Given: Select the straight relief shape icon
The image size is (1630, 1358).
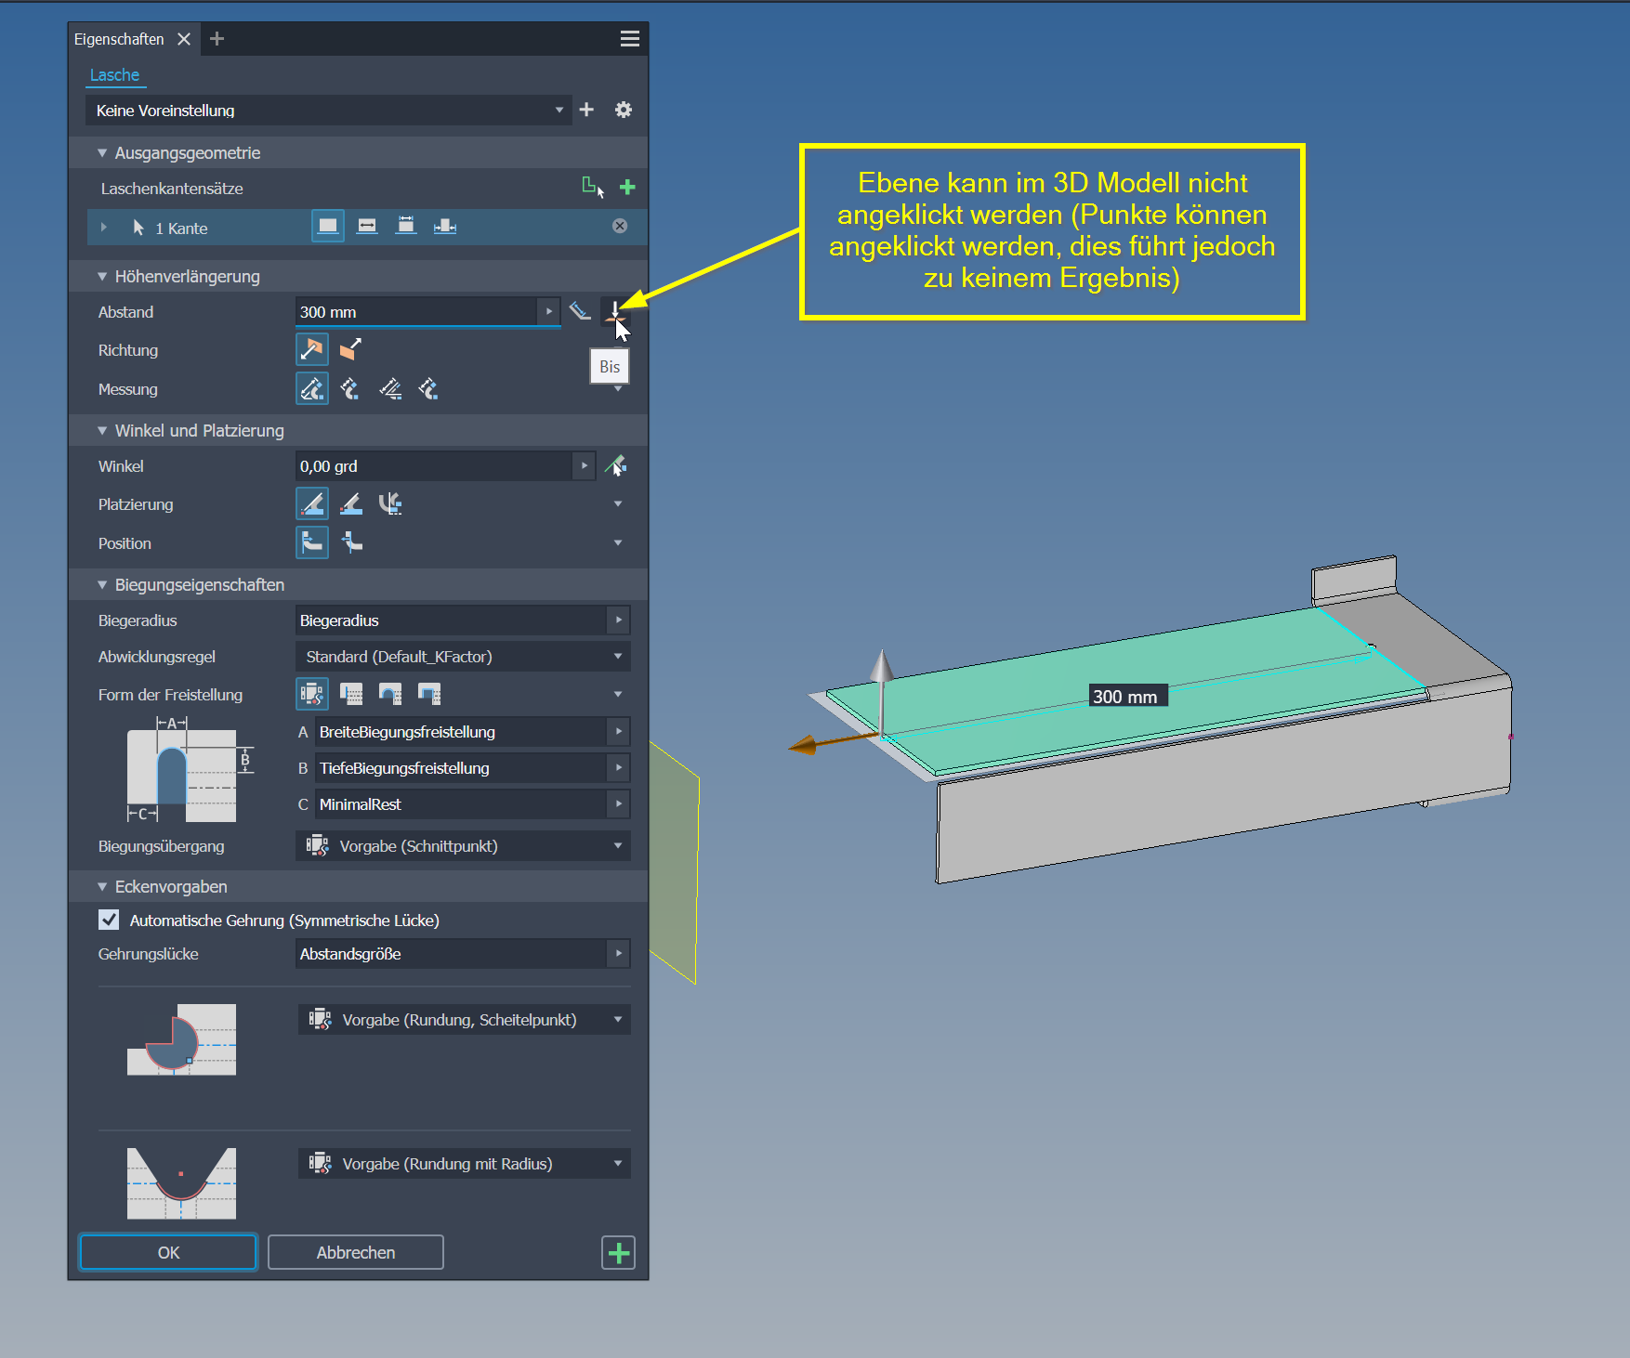Looking at the screenshot, I should 429,693.
